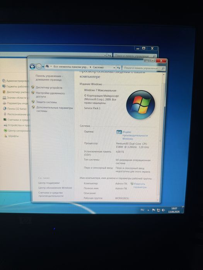Focus the Поиск в панели управления field

point(143,68)
